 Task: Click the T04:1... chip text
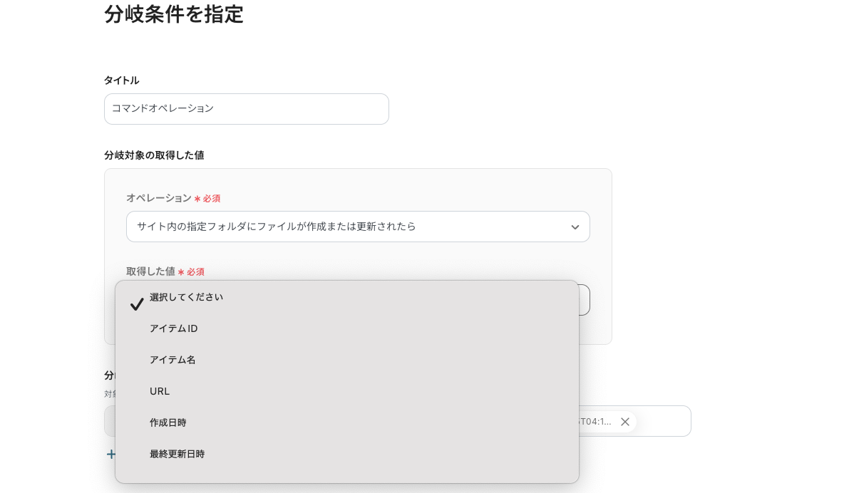596,422
